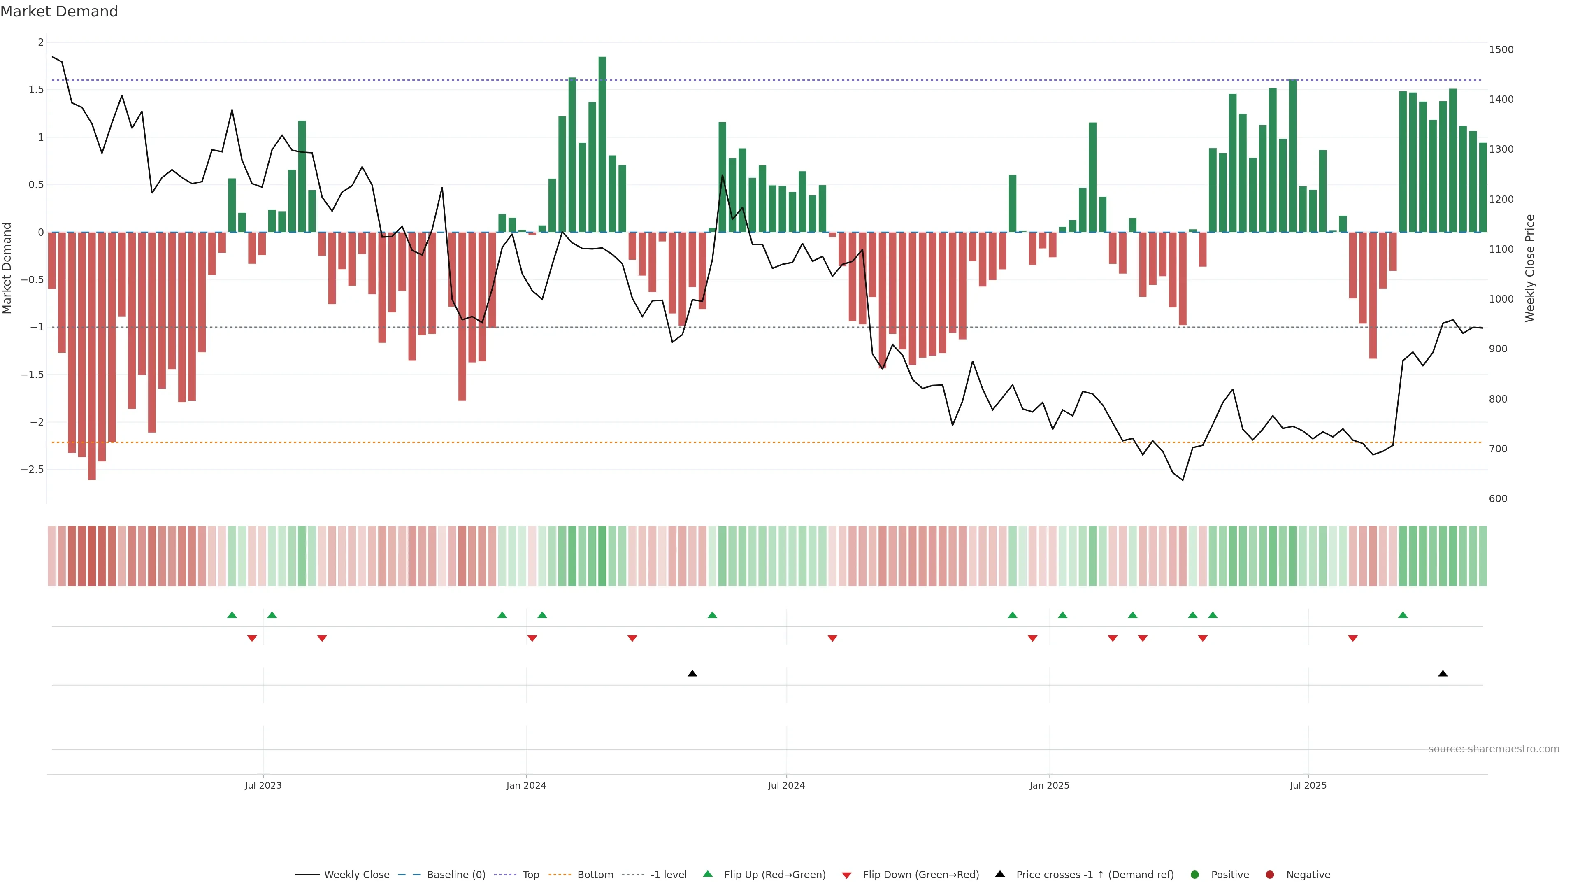Click darkest red heatmap strip cell
Viewport: 1580px width, 889px height.
coord(92,556)
